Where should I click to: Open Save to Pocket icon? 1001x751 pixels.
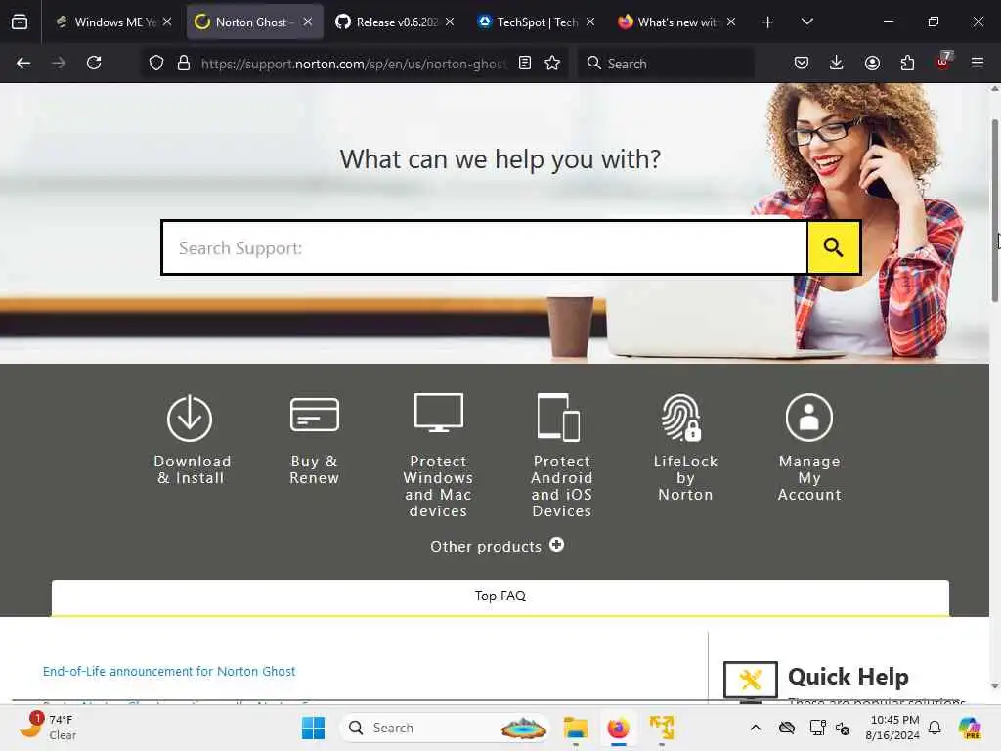coord(802,63)
